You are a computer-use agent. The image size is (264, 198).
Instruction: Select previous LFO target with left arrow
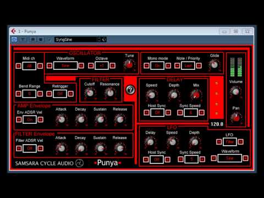coord(219,142)
